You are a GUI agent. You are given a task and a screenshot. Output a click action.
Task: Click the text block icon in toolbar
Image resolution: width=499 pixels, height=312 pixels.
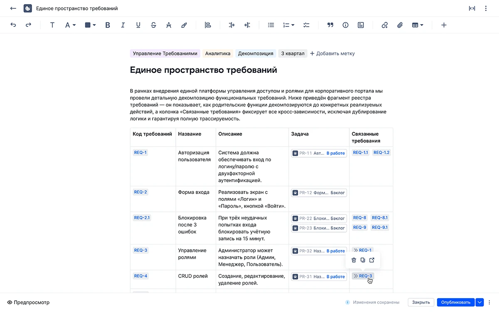[361, 25]
